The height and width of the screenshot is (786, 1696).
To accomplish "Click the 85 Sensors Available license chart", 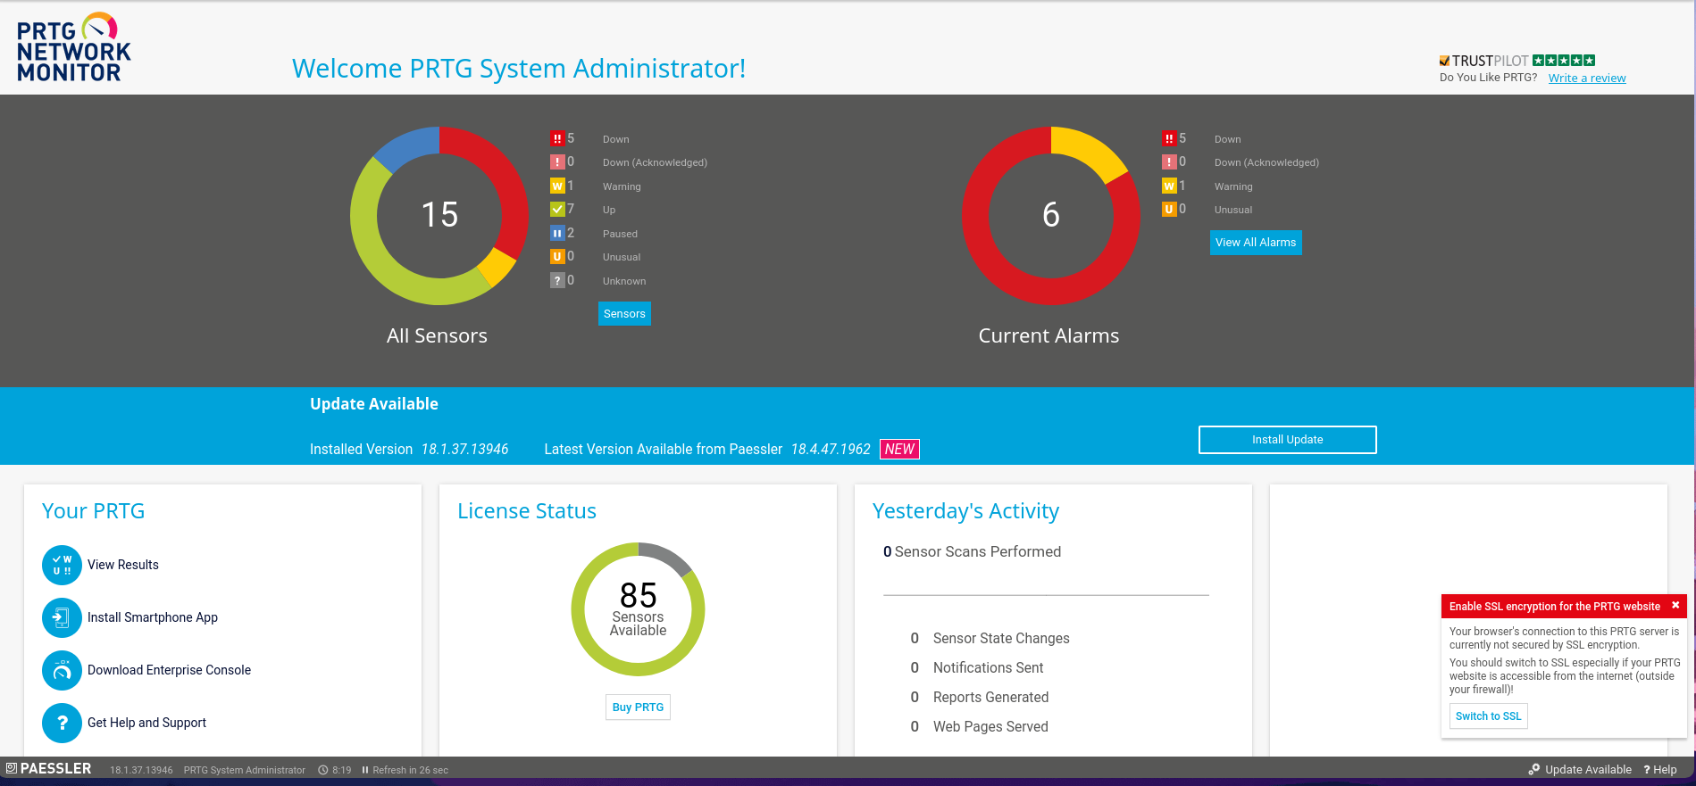I will (x=638, y=609).
